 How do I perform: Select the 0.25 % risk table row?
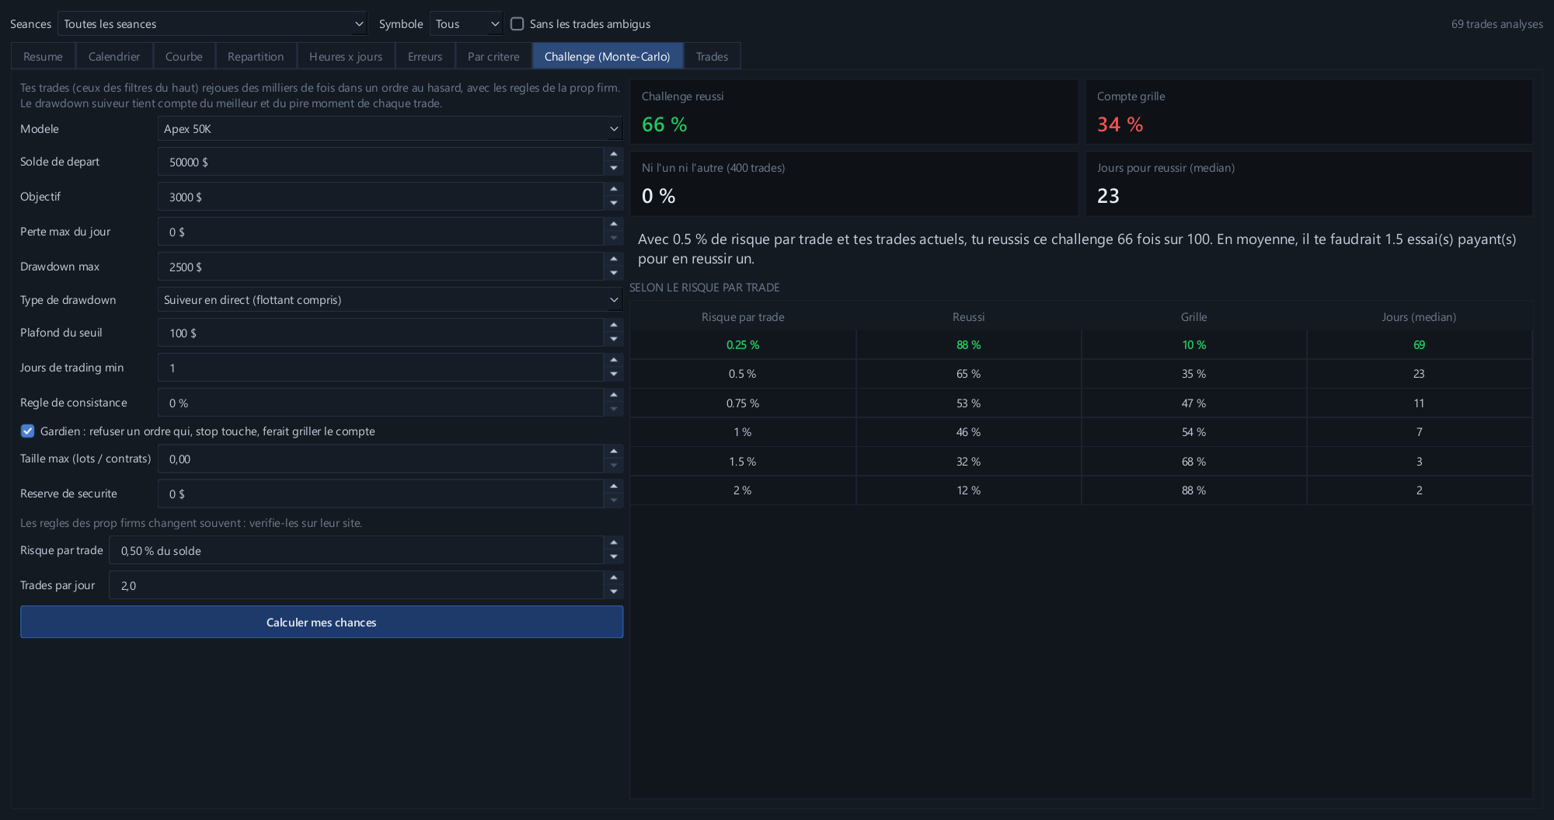1081,345
